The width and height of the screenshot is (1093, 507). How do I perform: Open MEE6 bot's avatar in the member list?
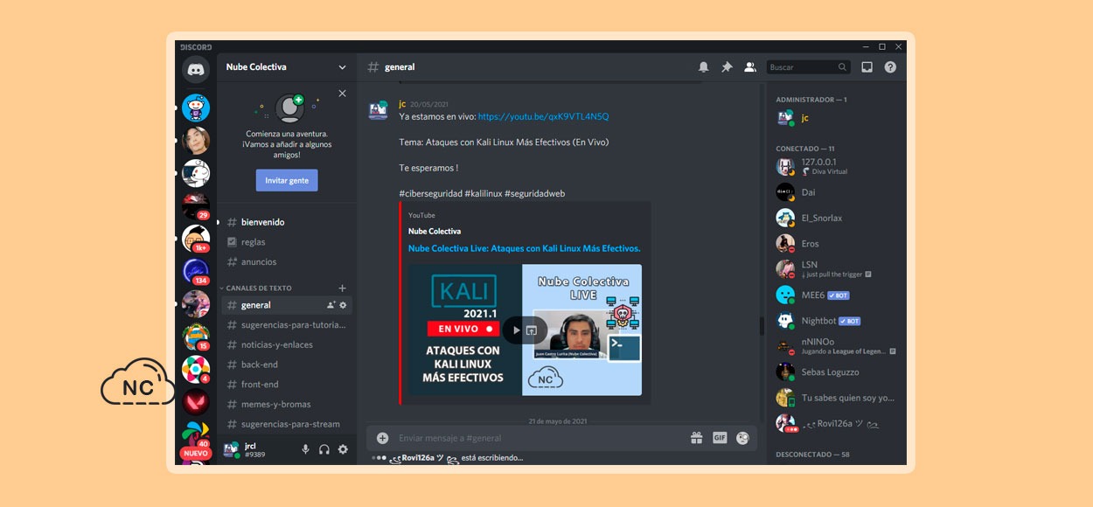785,295
